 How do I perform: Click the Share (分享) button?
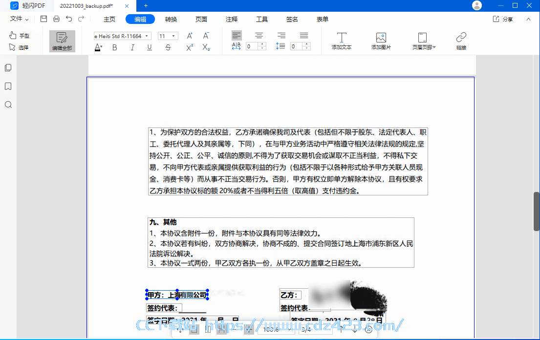[x=503, y=19]
